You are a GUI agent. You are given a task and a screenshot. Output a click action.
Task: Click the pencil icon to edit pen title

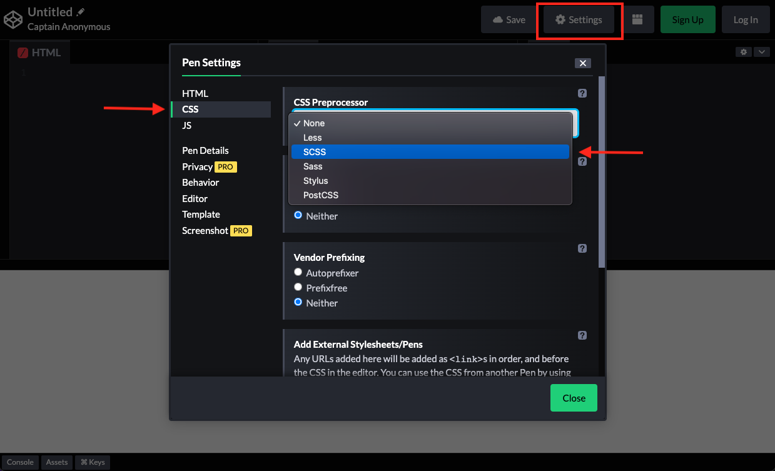81,12
